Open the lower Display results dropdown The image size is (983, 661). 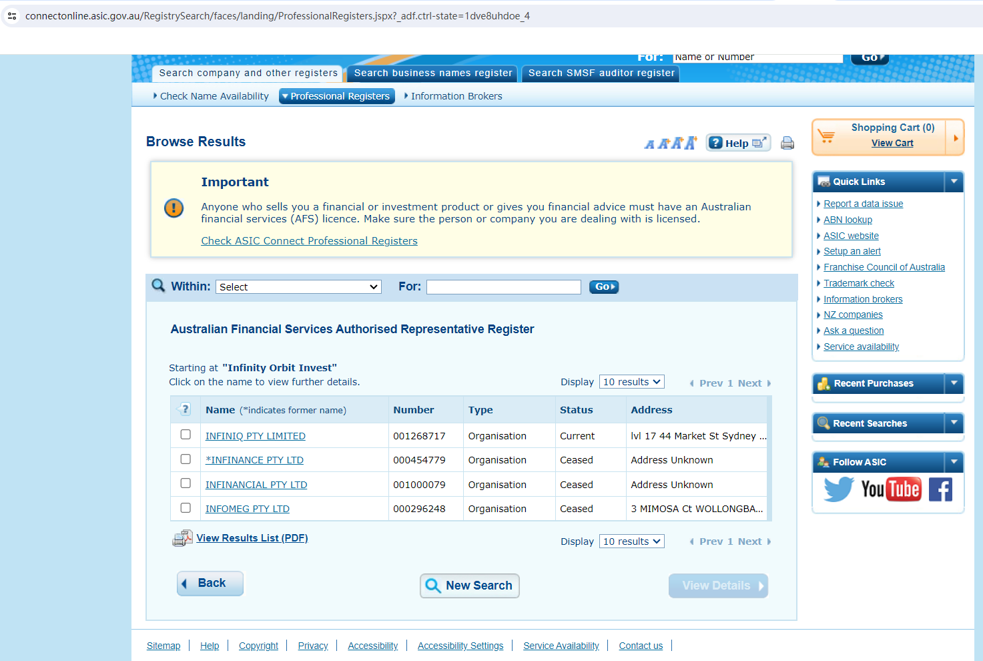pos(632,541)
